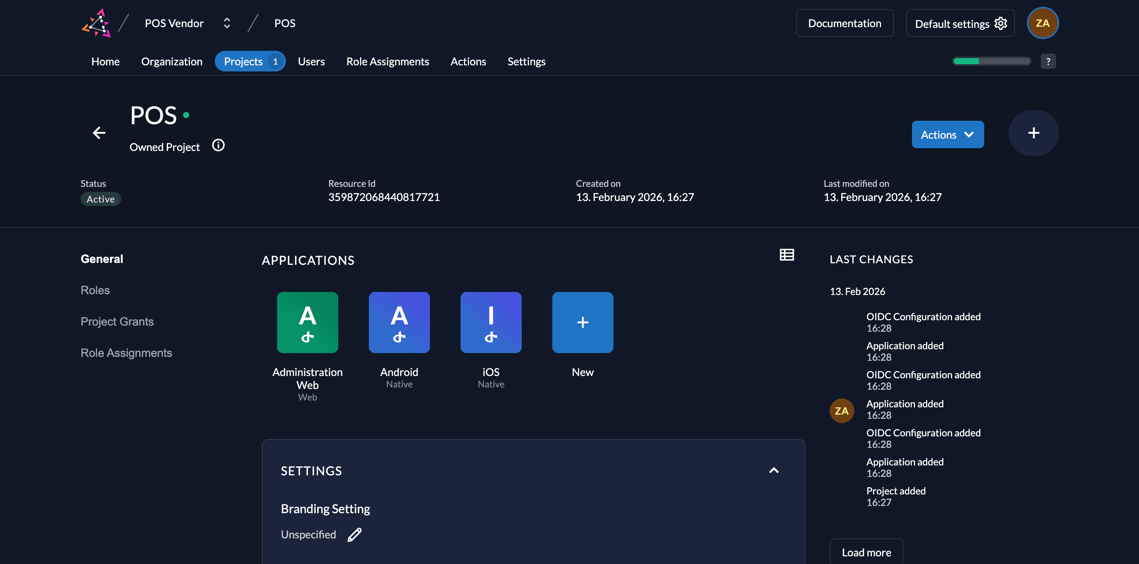
Task: Switch Applications to list view with grid icon
Action: click(x=786, y=254)
